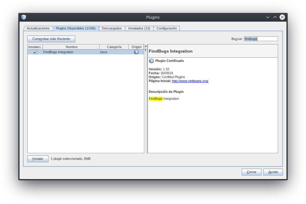This screenshot has height=204, width=306.
Task: Close the Plugins window via title bar X
Action: (x=282, y=17)
